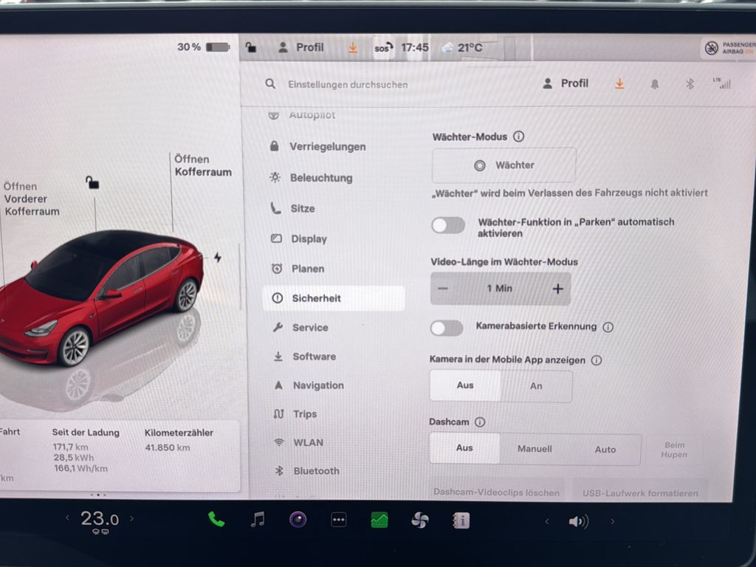Screen dimensions: 756x567
Task: Open the music app icon
Action: (257, 520)
